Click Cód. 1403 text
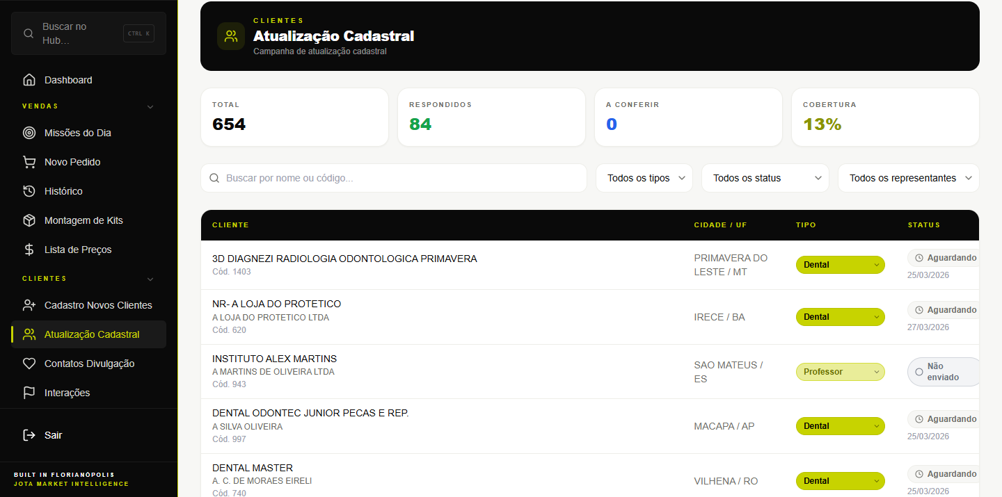 [x=232, y=272]
